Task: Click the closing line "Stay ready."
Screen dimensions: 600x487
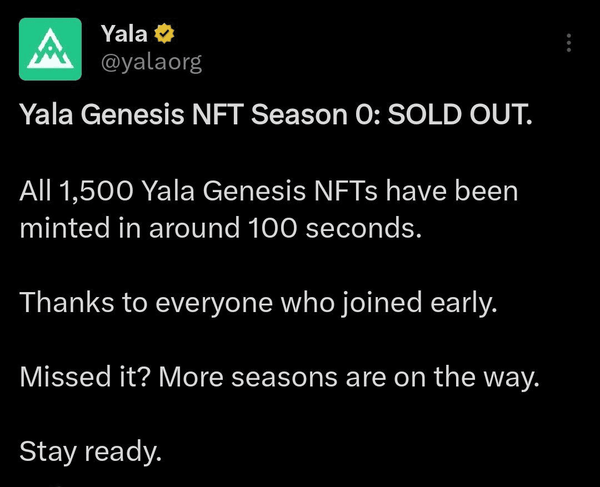Action: pos(91,452)
